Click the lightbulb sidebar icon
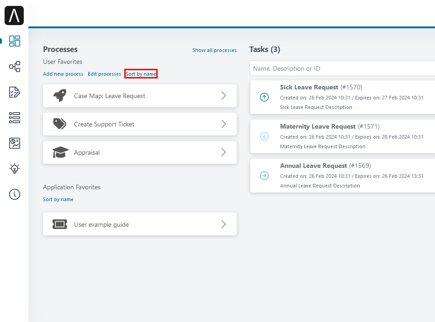This screenshot has height=322, width=435. (x=15, y=169)
